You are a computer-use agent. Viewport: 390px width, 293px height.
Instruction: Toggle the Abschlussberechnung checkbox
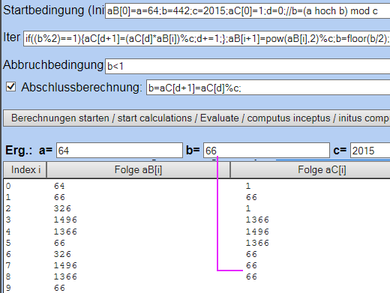tap(11, 87)
